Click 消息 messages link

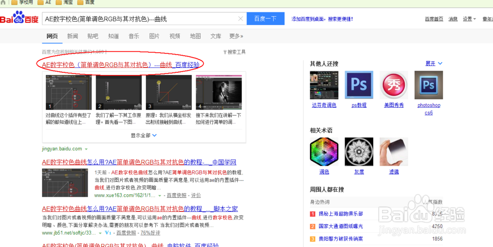click(x=453, y=19)
